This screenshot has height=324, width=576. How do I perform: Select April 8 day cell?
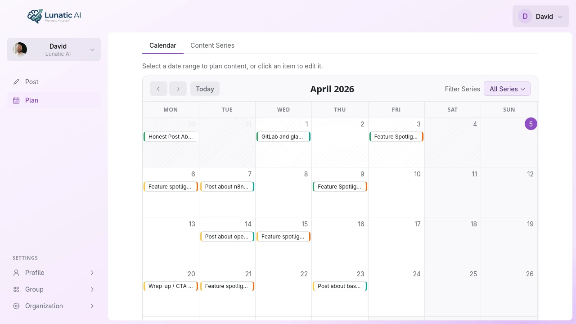click(283, 192)
